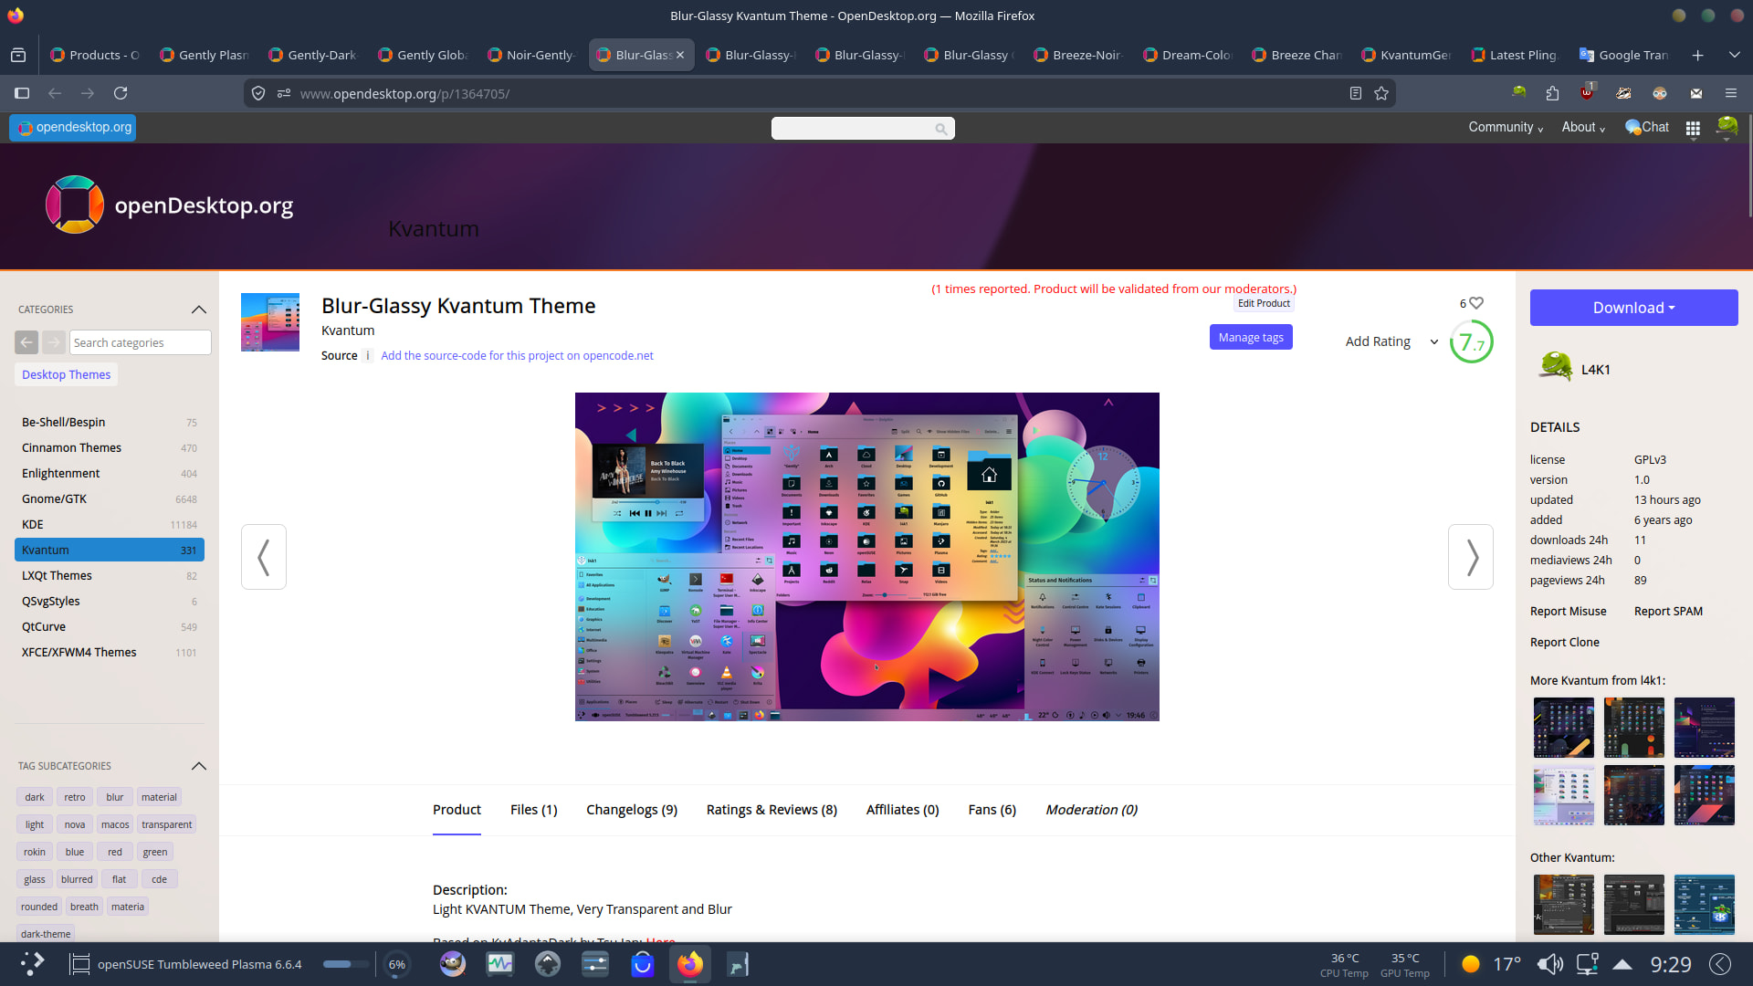Click the Manage tags button
Screen dimensions: 1753x986
point(1250,338)
